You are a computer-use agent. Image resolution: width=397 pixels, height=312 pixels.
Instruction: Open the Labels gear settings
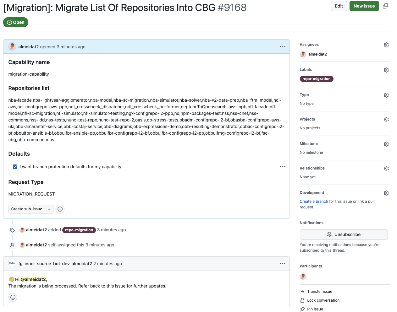pos(386,70)
